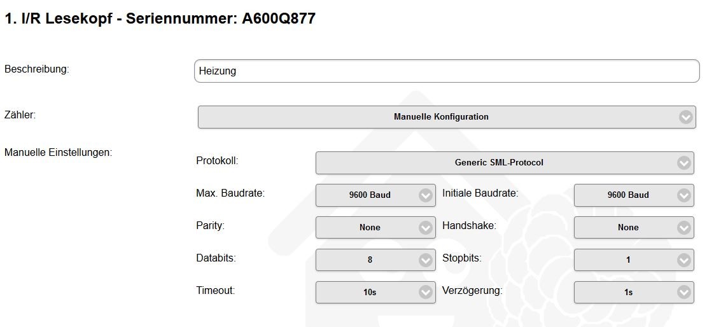Click the chevron icon on Parity dropdown
707x327 pixels.
[x=426, y=228]
